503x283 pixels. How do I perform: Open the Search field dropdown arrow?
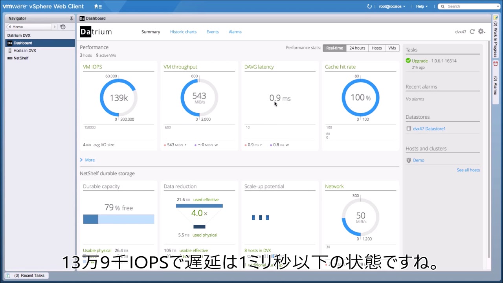pyautogui.click(x=498, y=6)
